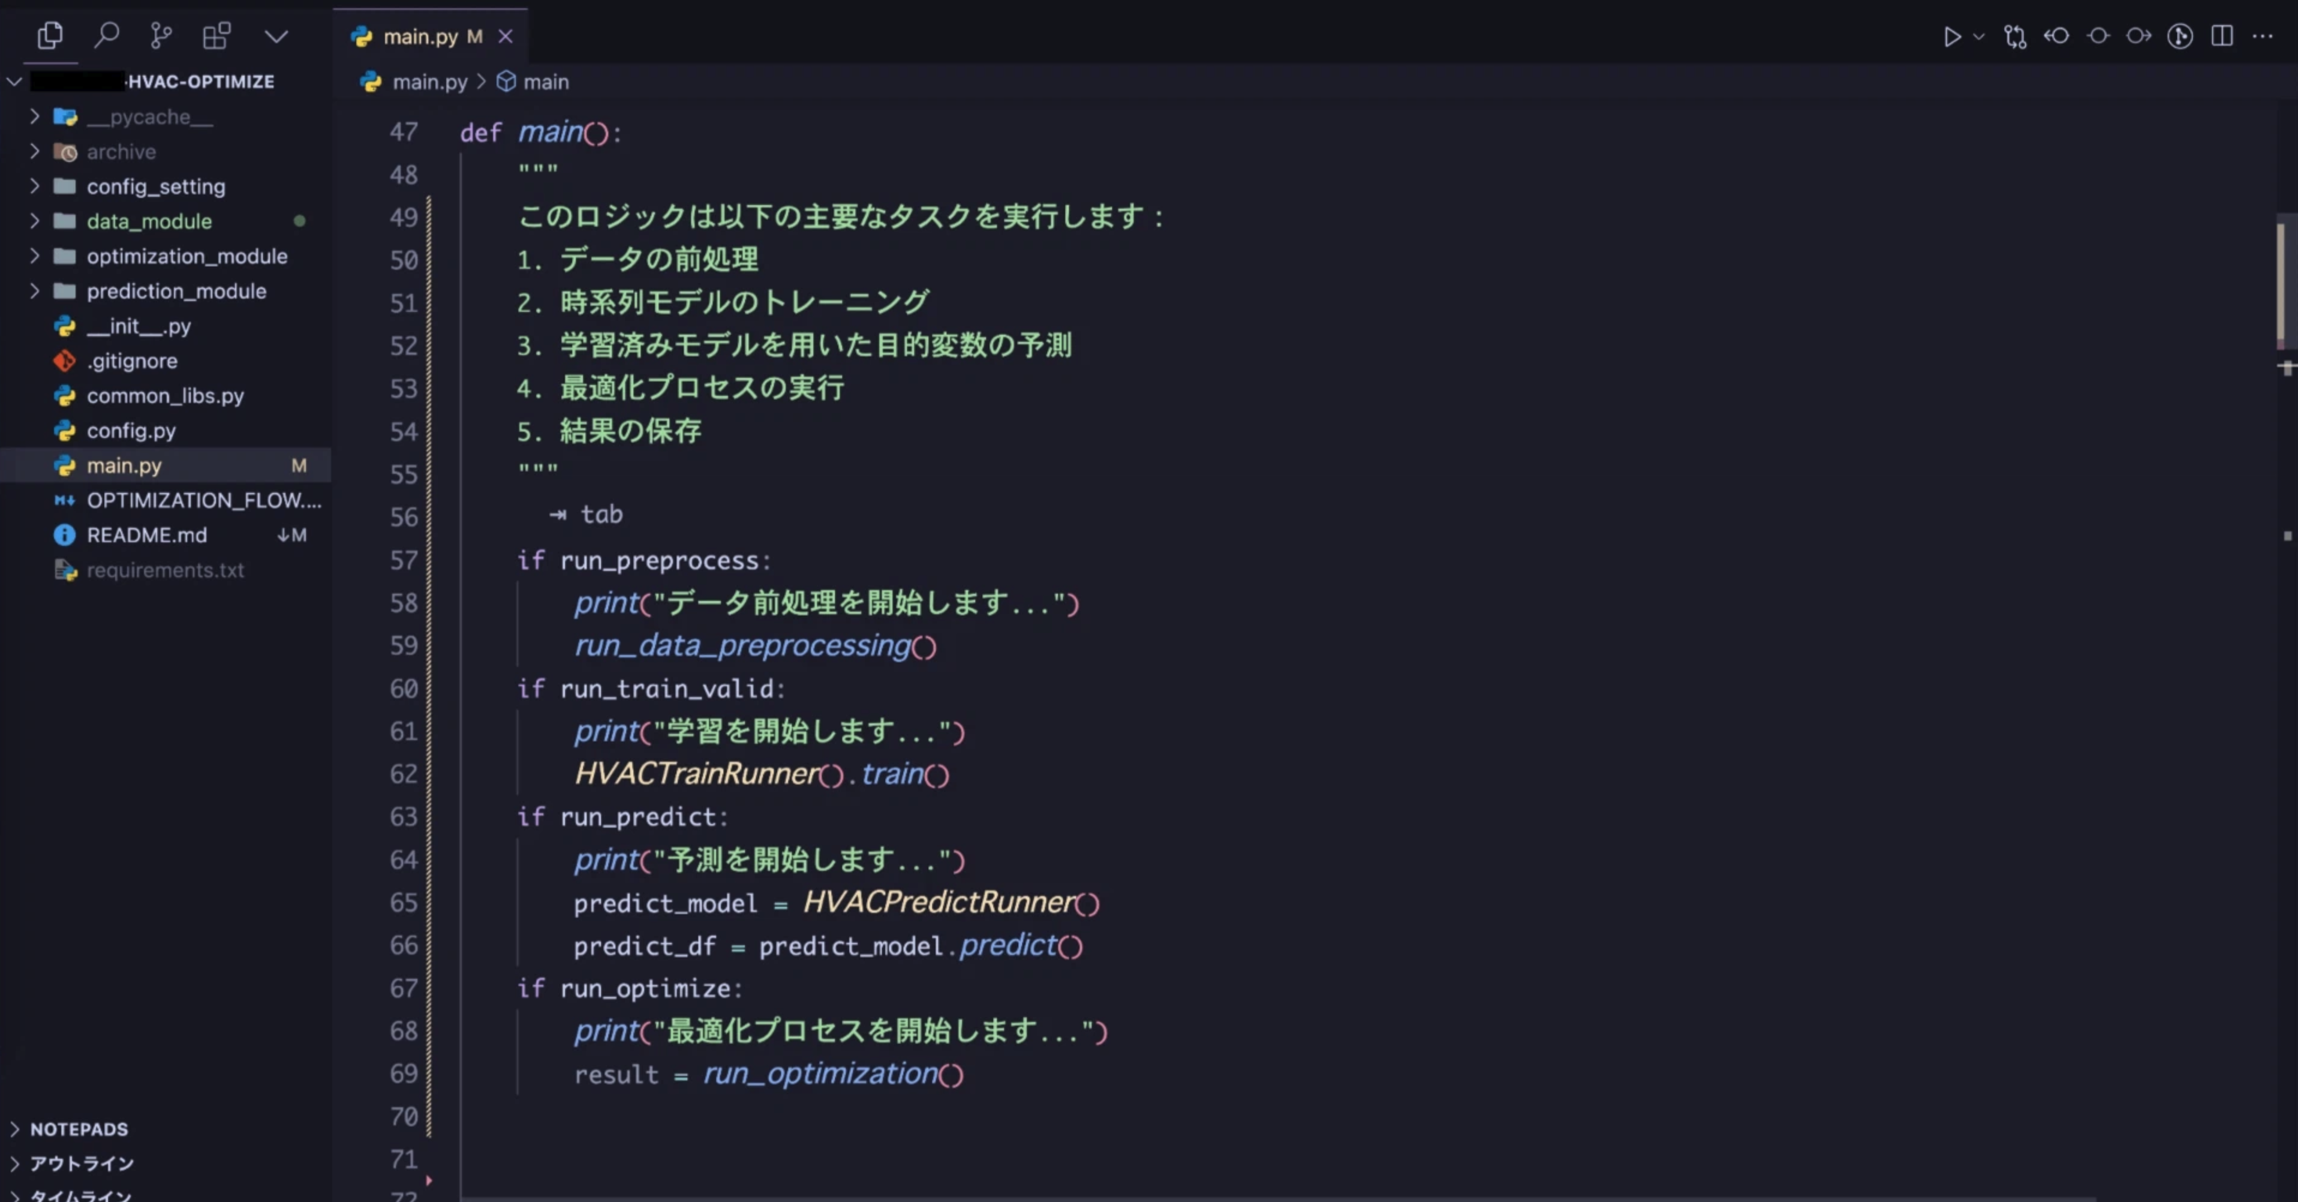Open the Explorer view icon

coord(50,36)
